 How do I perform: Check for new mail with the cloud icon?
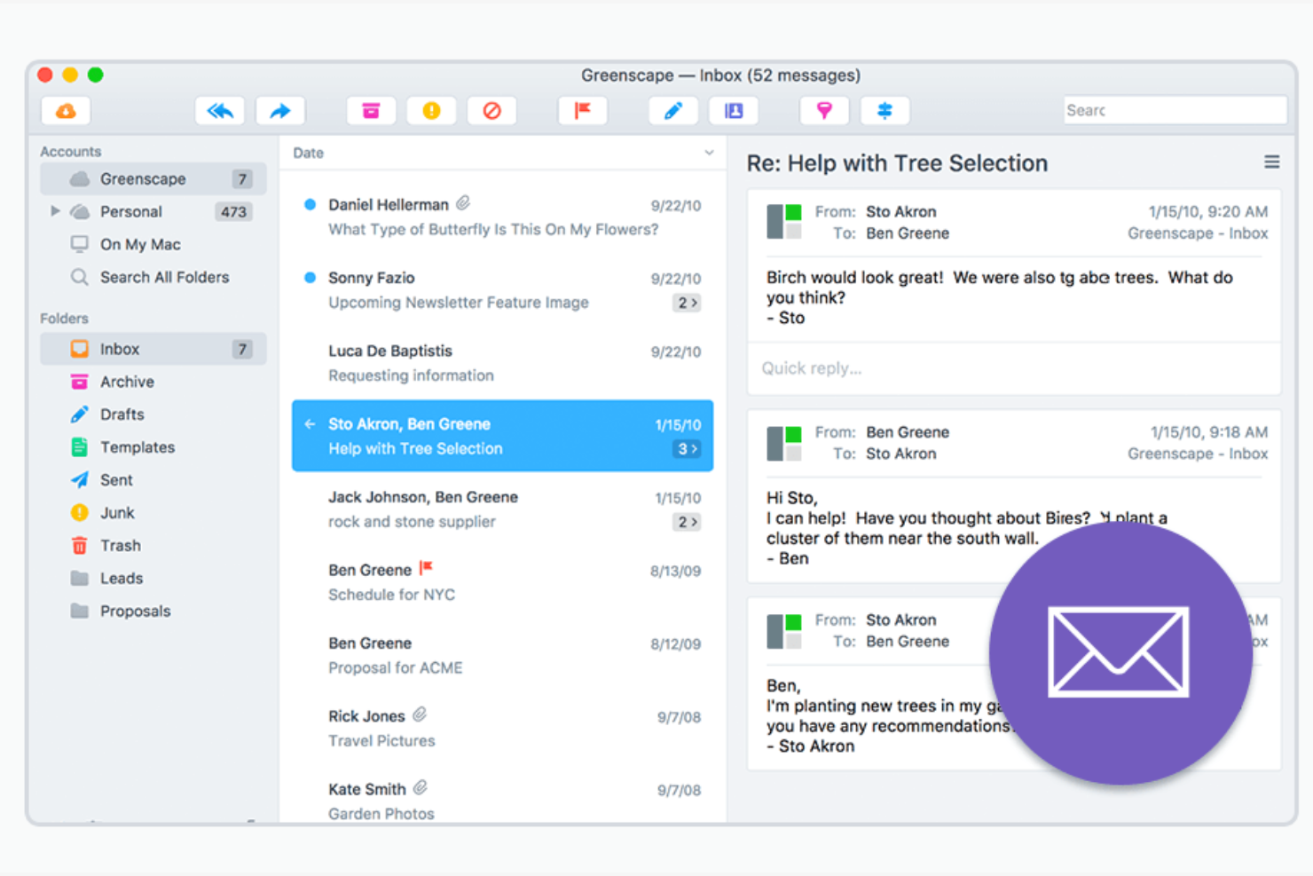[65, 110]
